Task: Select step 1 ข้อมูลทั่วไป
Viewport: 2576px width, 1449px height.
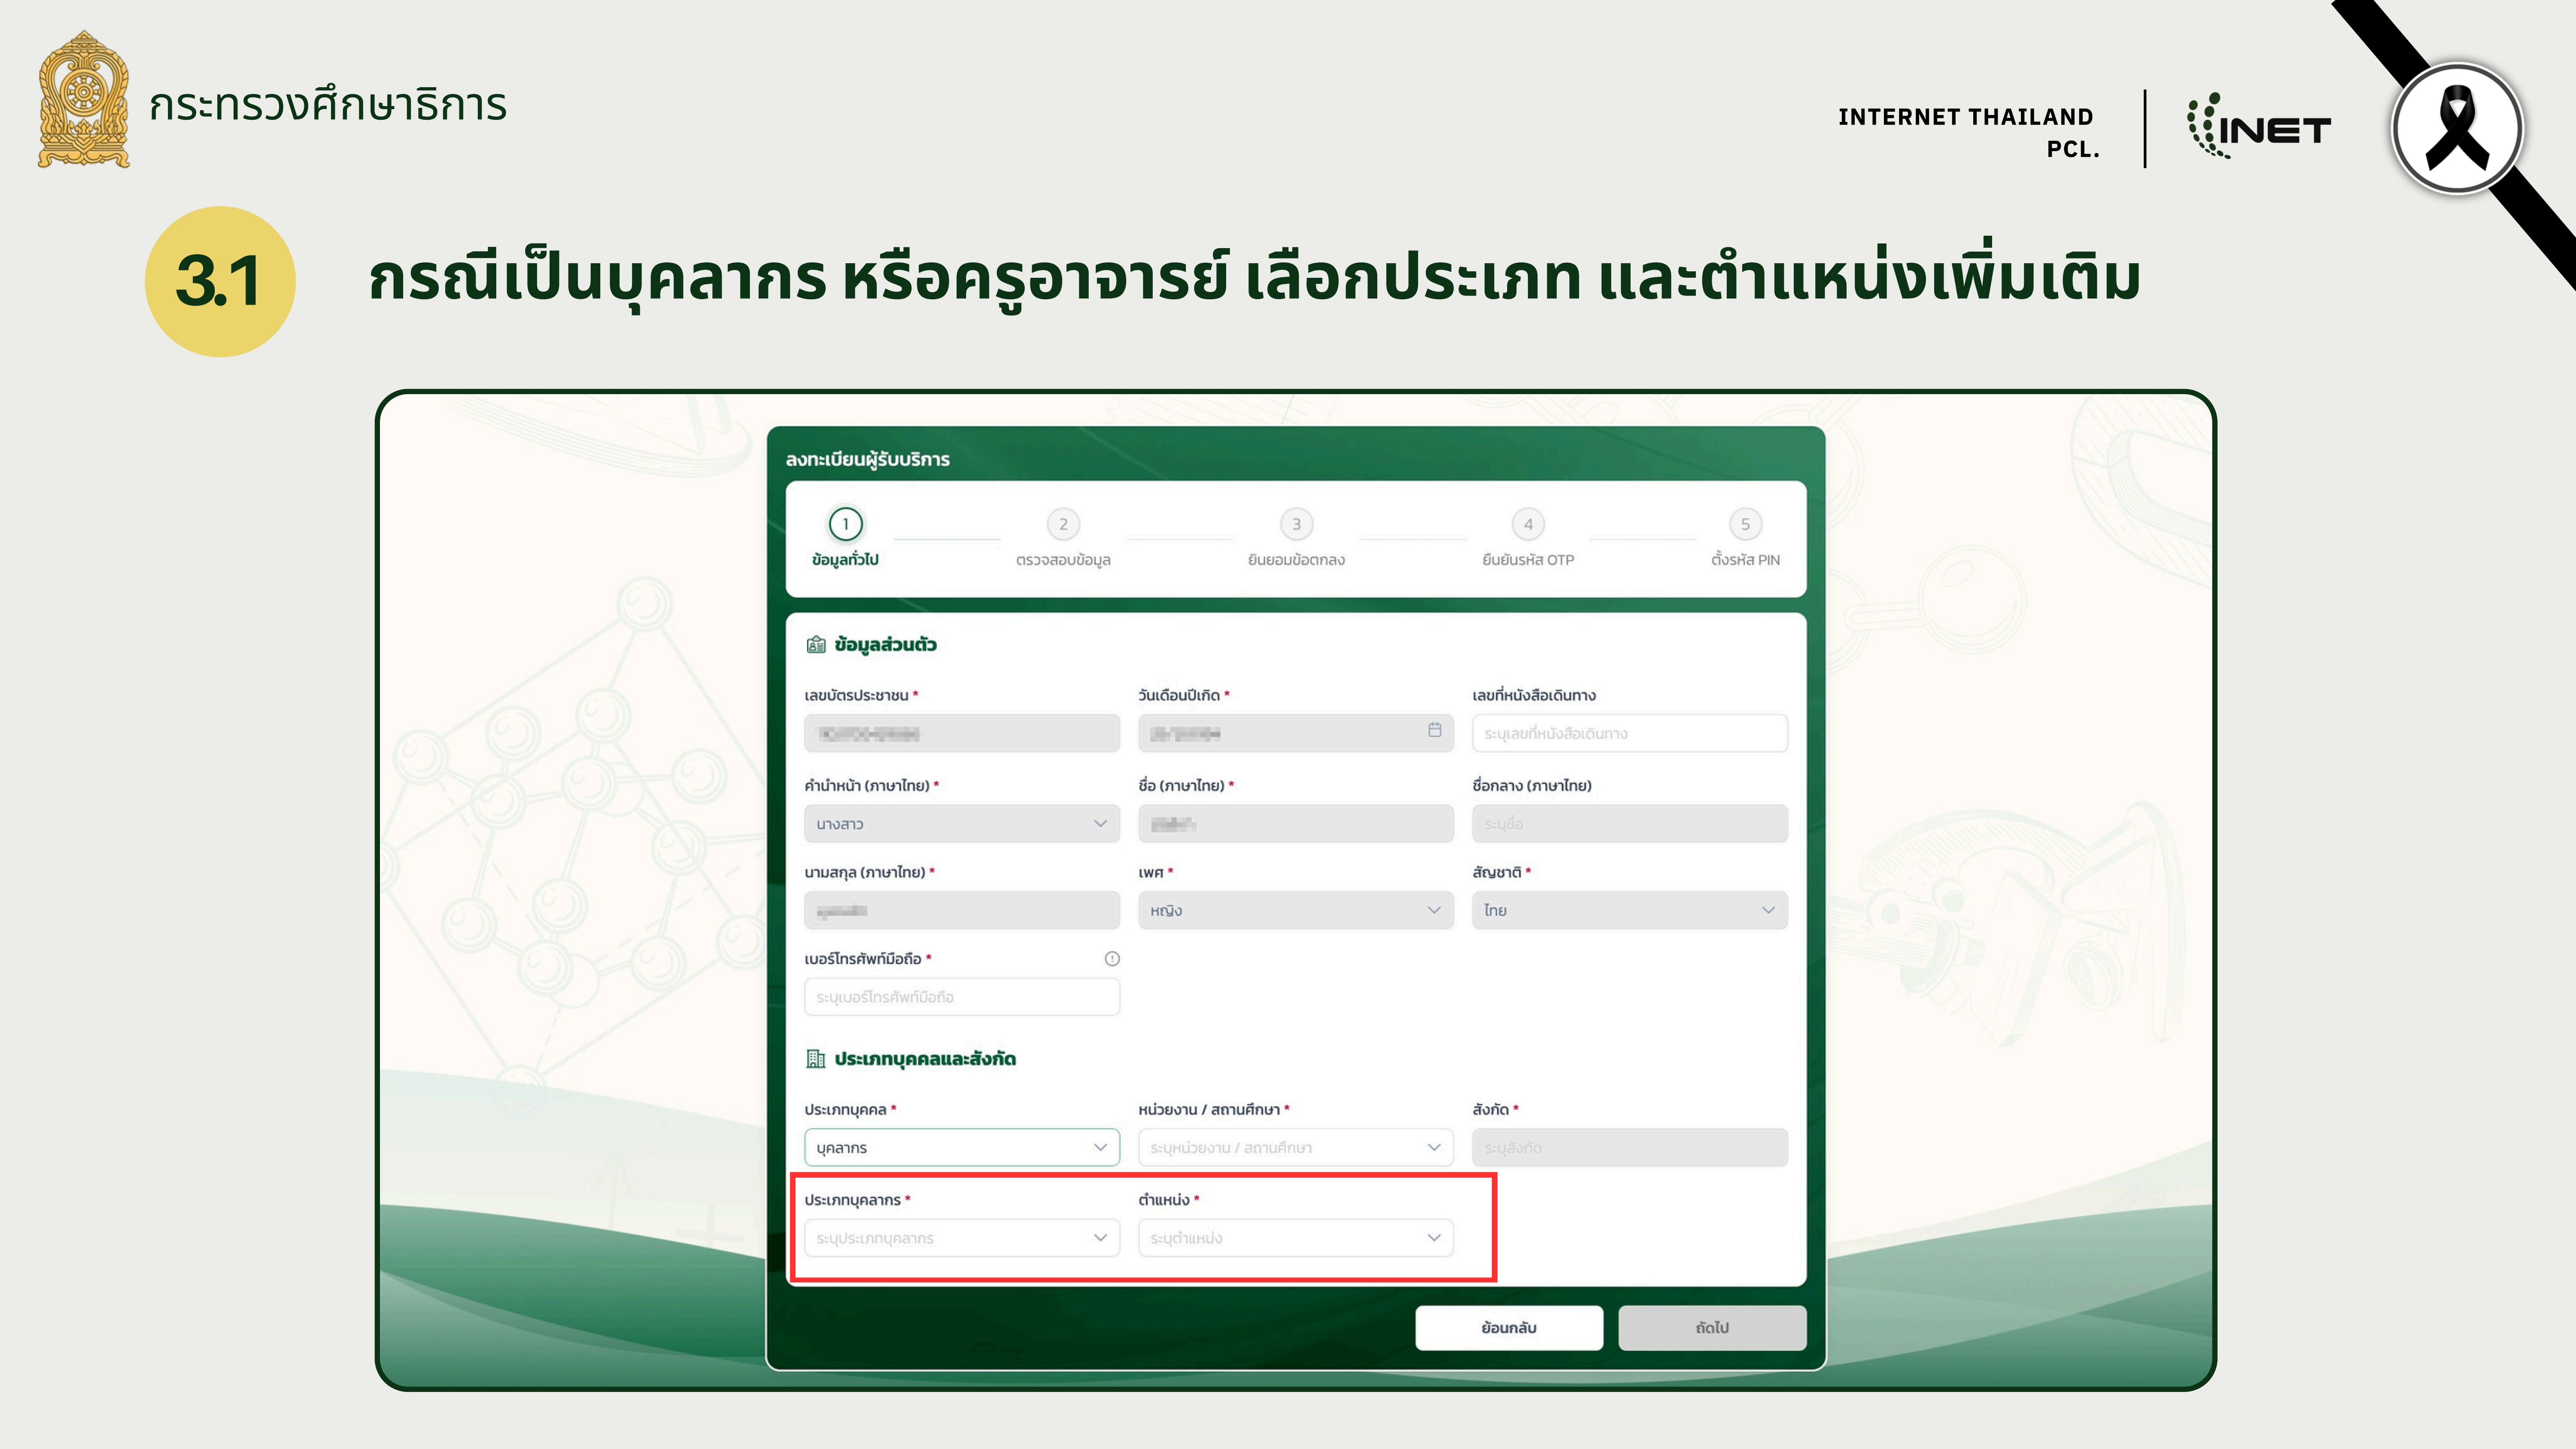Action: [845, 538]
